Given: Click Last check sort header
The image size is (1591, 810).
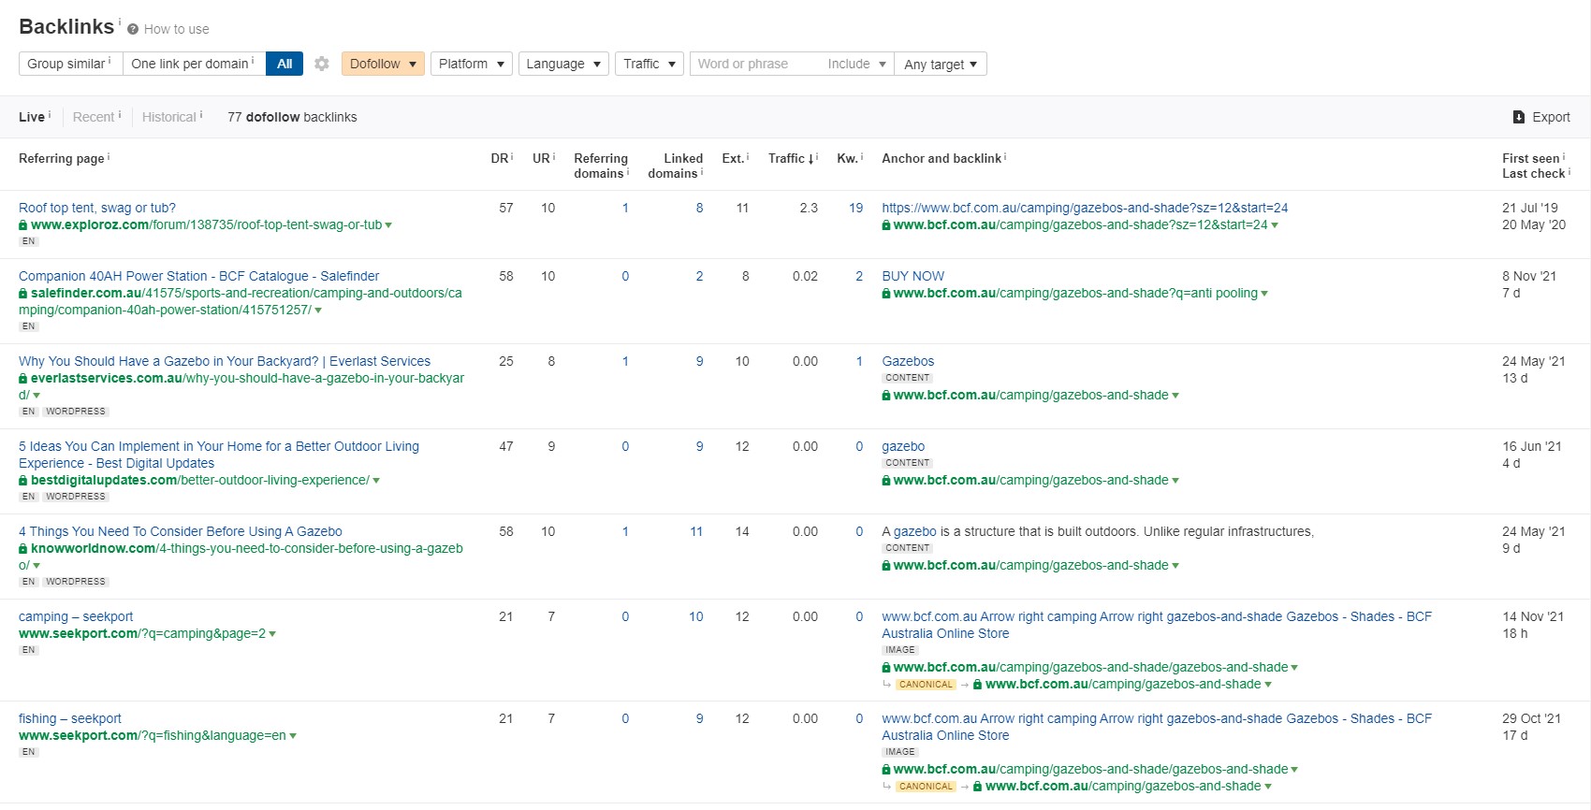Looking at the screenshot, I should pos(1533,174).
